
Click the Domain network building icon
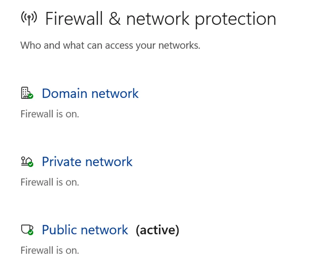coord(26,93)
